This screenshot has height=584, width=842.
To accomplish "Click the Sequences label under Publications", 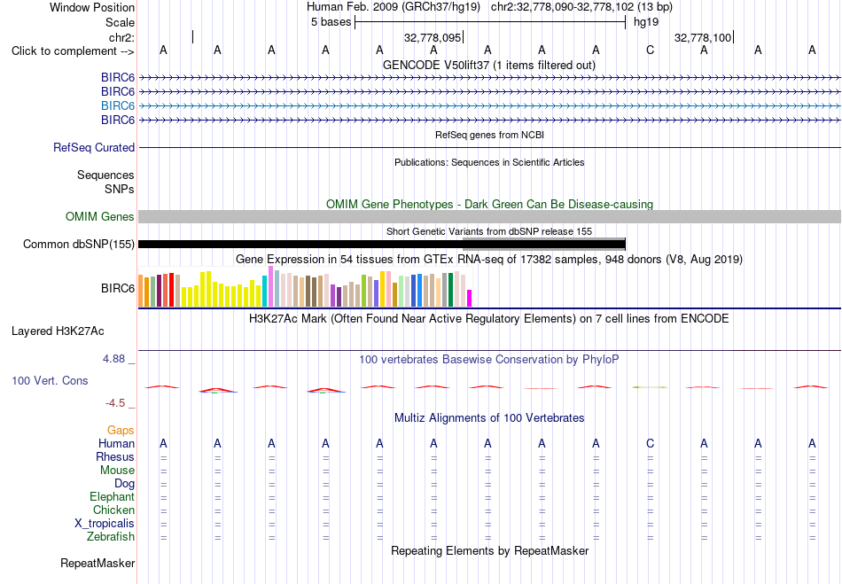I will tap(105, 175).
